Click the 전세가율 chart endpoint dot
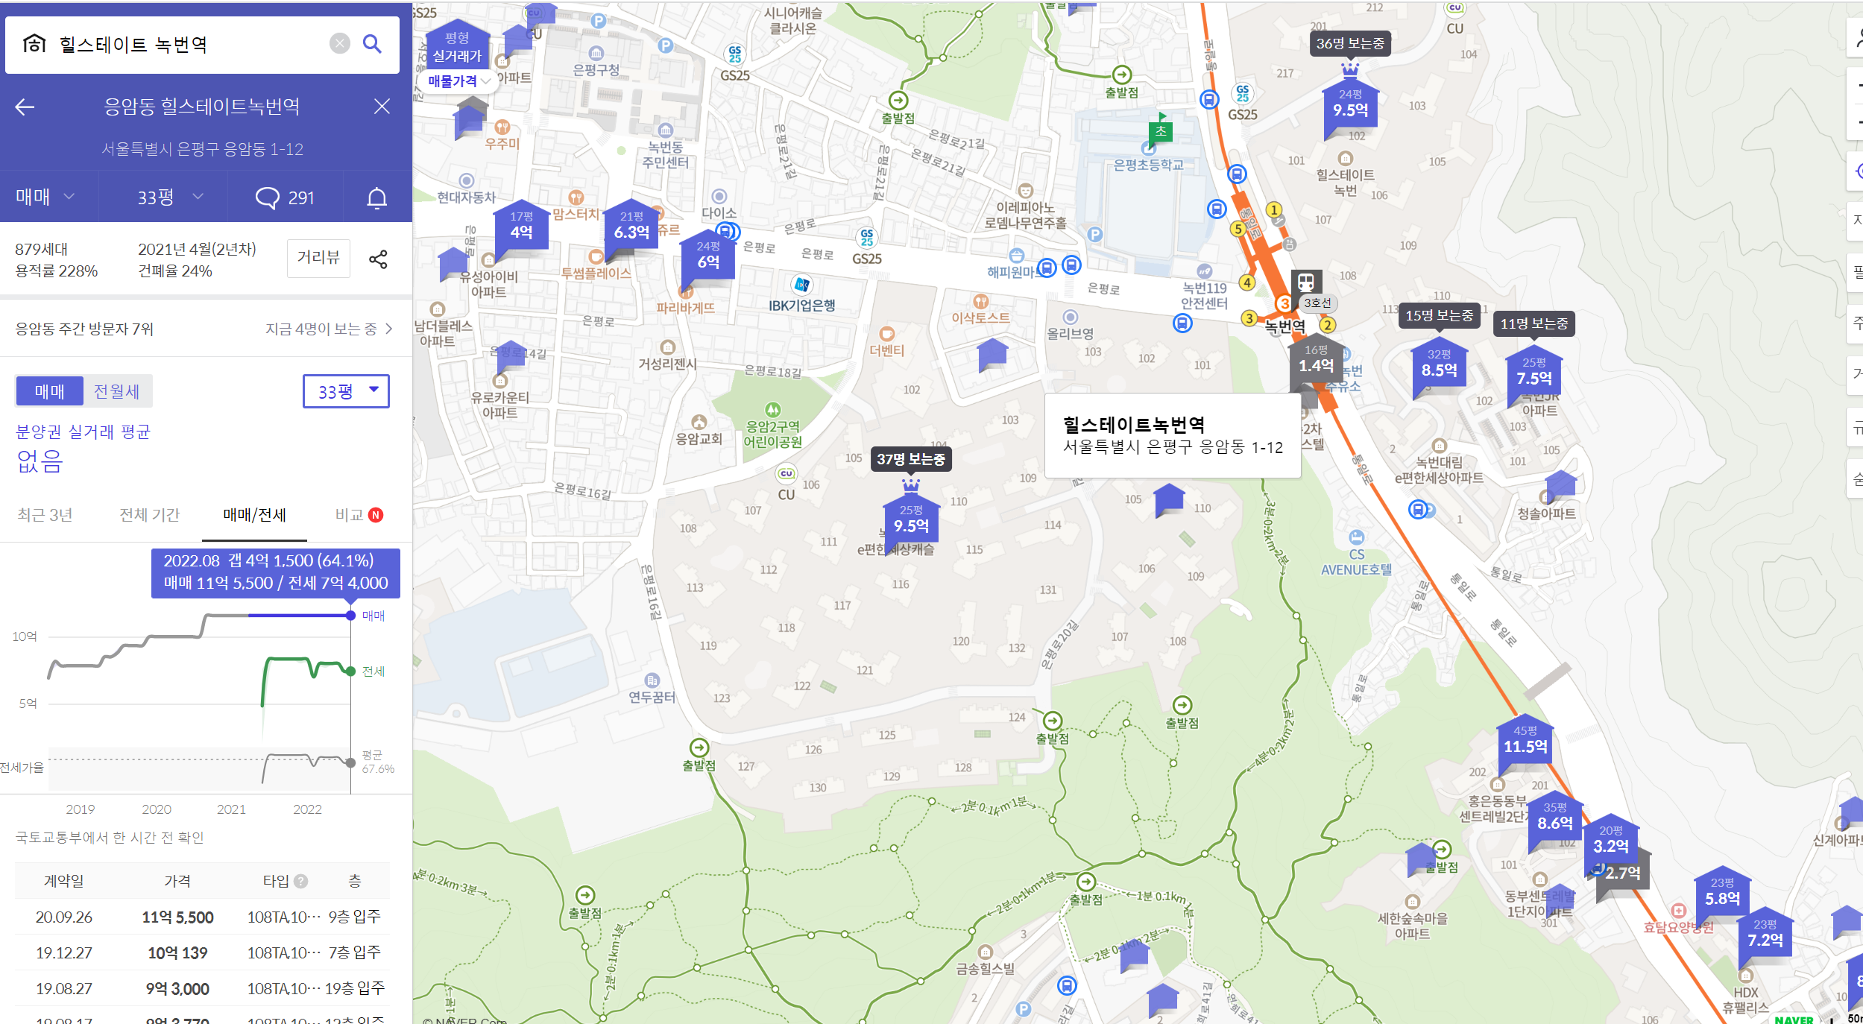This screenshot has width=1863, height=1024. point(350,762)
